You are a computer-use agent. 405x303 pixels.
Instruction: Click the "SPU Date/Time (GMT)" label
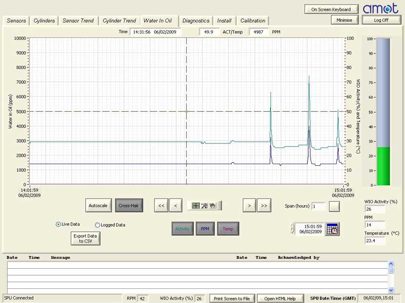tap(333, 298)
